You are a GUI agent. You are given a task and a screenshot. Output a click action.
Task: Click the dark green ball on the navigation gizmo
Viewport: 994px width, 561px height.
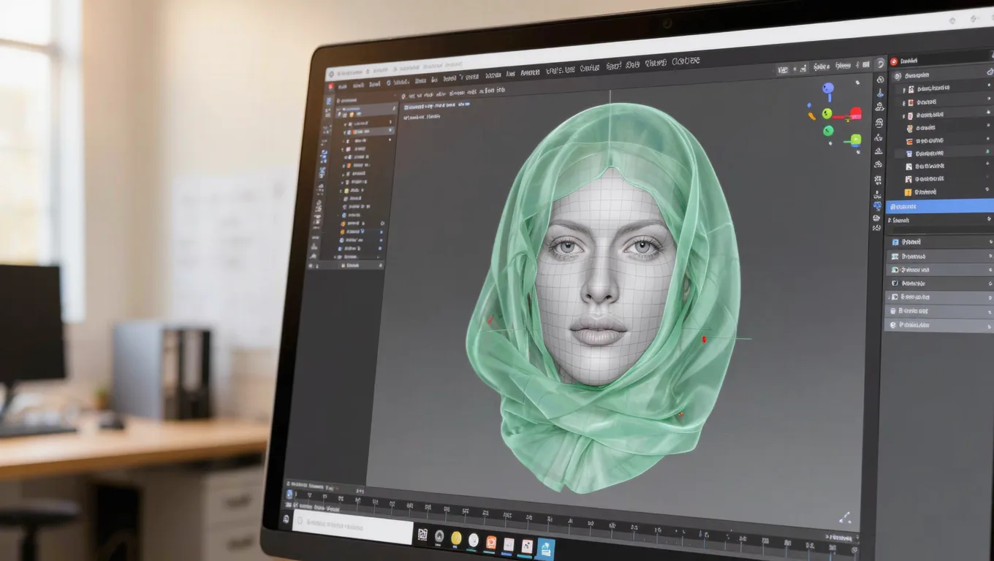(828, 131)
